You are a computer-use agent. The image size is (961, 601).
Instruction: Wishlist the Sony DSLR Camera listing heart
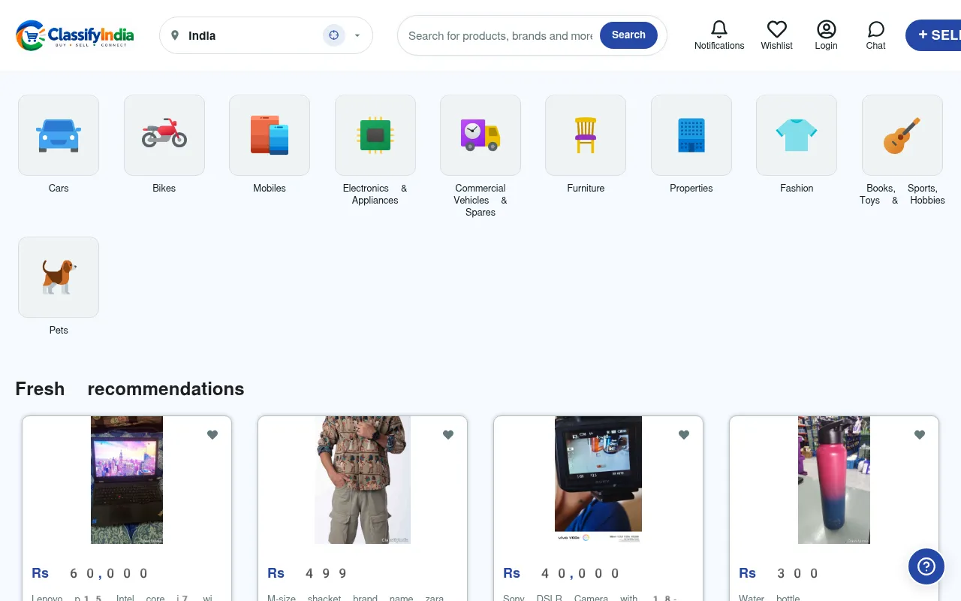tap(684, 434)
